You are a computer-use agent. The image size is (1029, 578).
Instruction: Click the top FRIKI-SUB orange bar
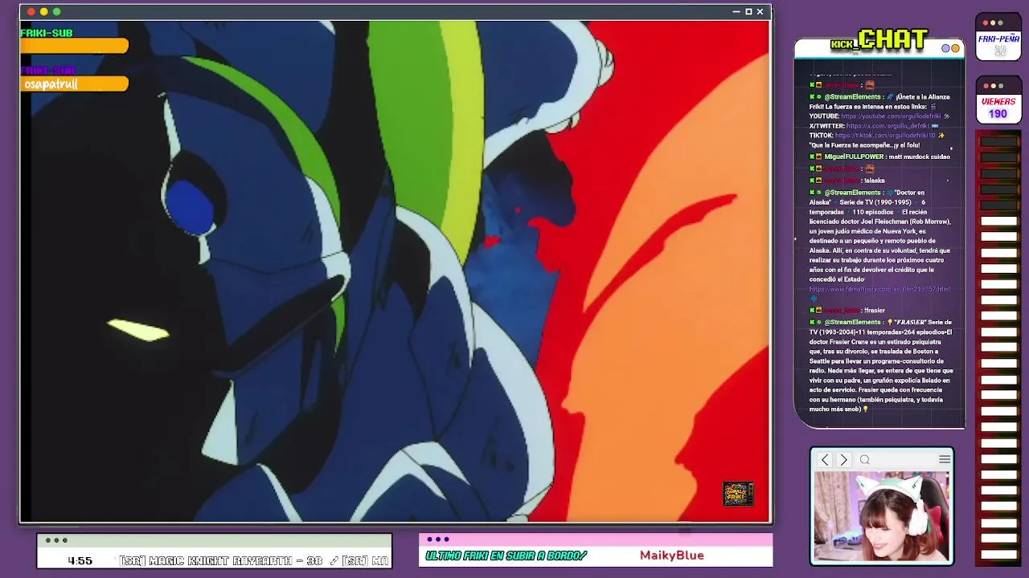coord(74,47)
